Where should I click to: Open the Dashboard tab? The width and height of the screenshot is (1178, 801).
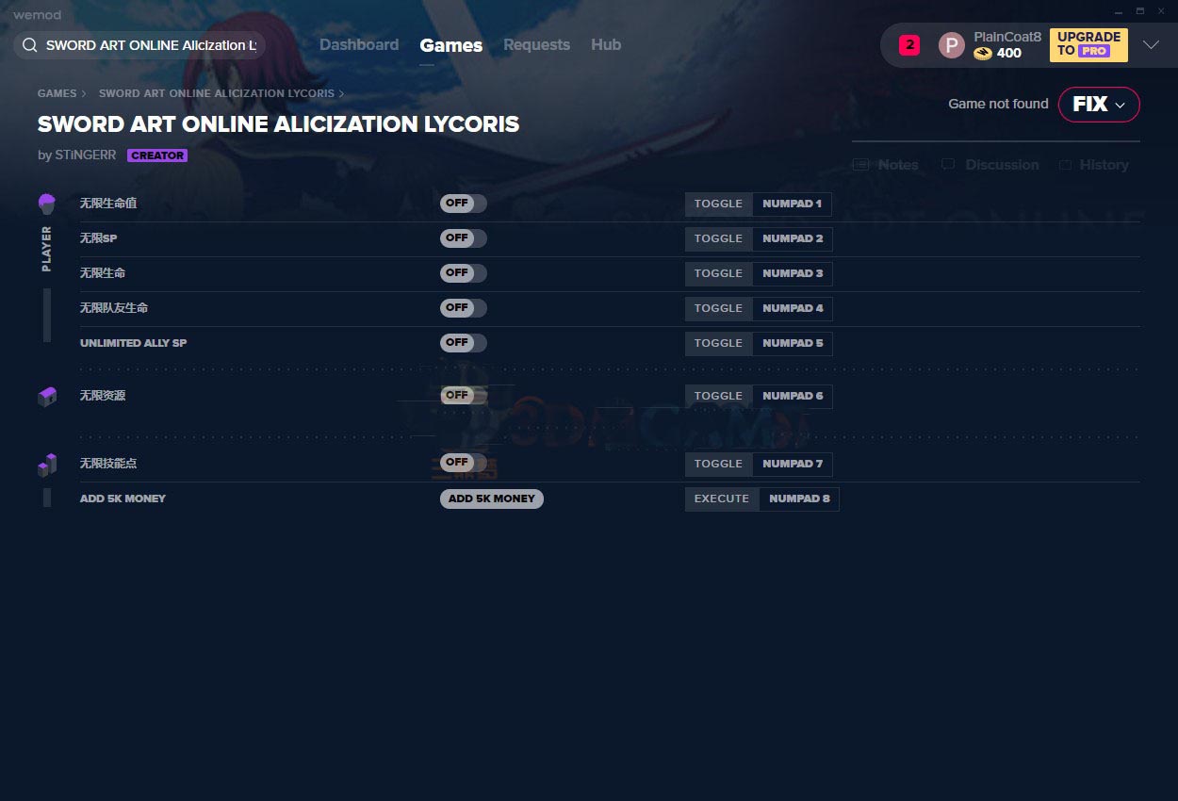[359, 45]
